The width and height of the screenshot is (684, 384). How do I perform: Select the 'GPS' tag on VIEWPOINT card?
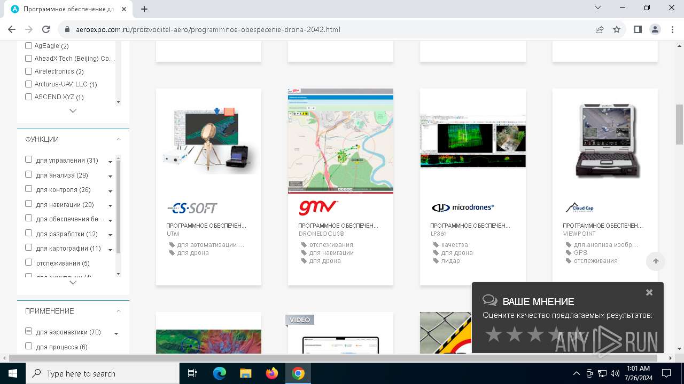click(x=580, y=253)
